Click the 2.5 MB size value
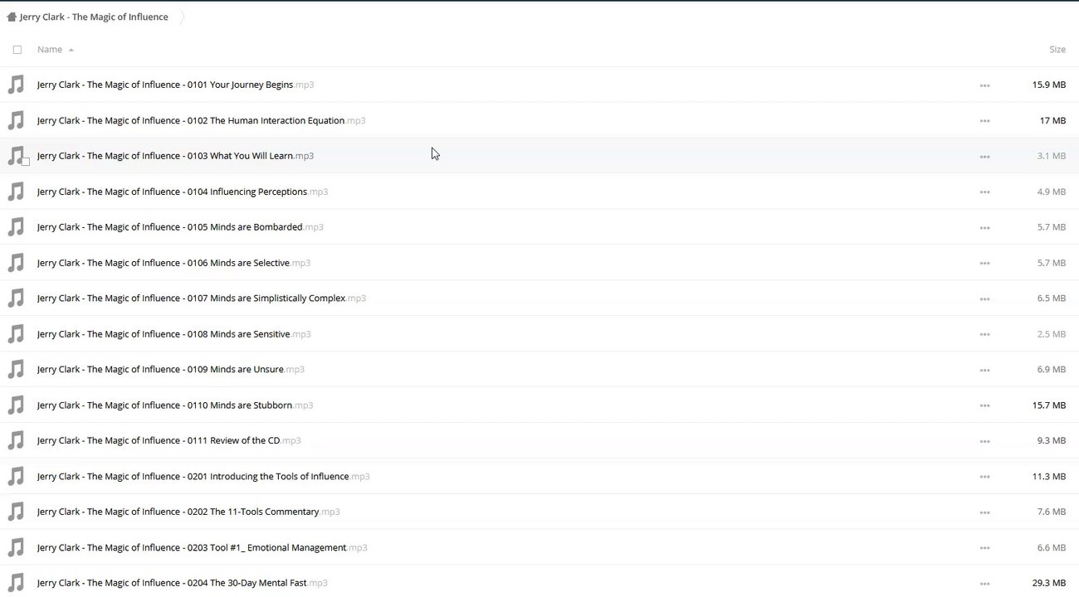1079x597 pixels. click(x=1052, y=334)
